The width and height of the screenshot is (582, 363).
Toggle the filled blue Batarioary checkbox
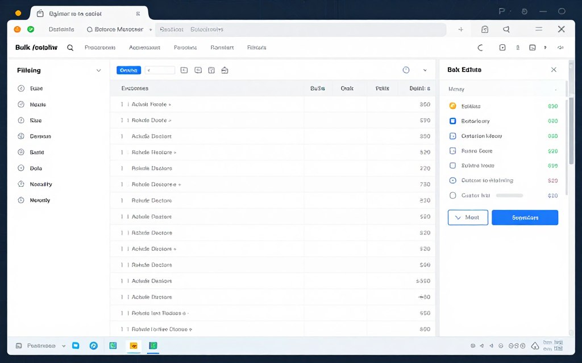(x=452, y=121)
